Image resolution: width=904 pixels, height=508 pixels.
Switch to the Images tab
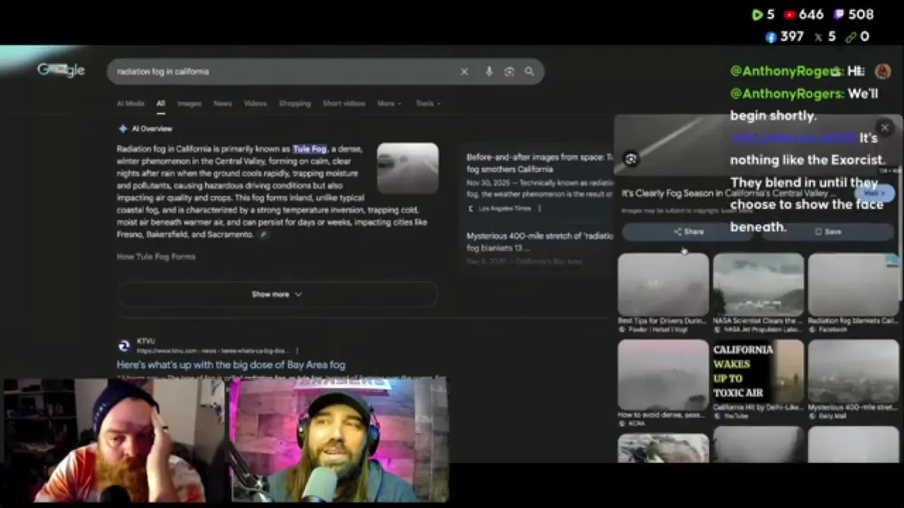point(189,103)
